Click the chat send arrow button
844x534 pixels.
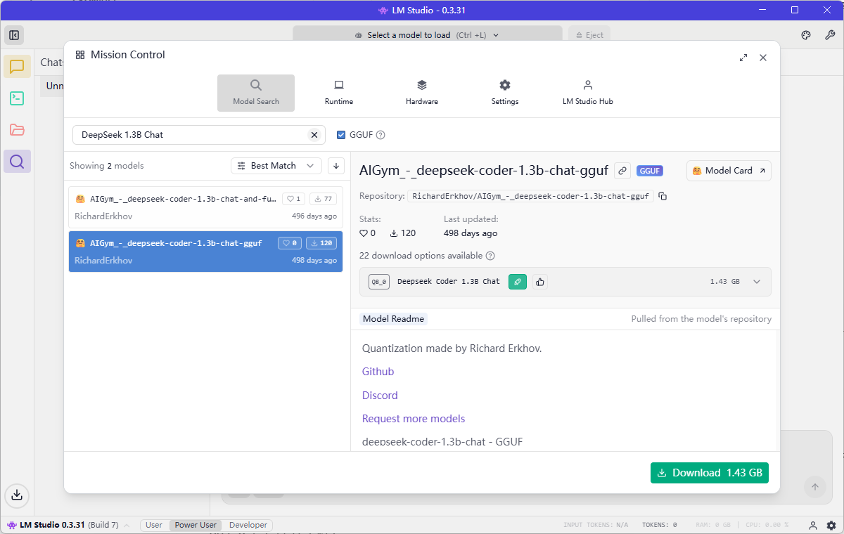click(x=815, y=487)
